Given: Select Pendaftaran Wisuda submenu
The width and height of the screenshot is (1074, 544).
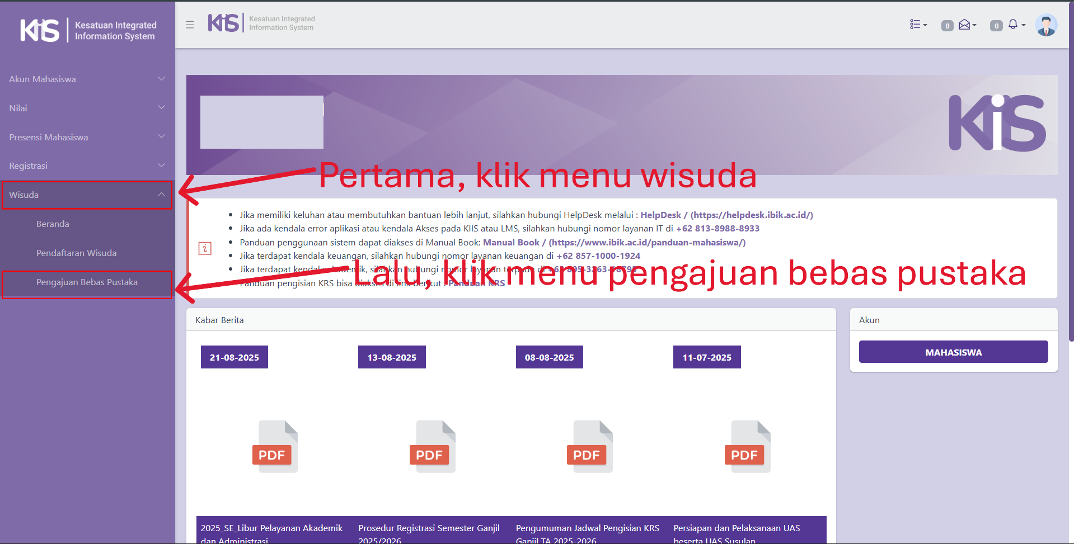Looking at the screenshot, I should (77, 253).
